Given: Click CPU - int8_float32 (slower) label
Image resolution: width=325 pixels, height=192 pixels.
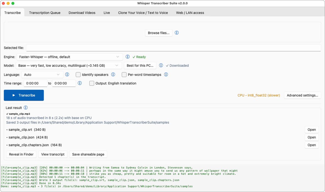Looking at the screenshot, I should coord(259,95).
